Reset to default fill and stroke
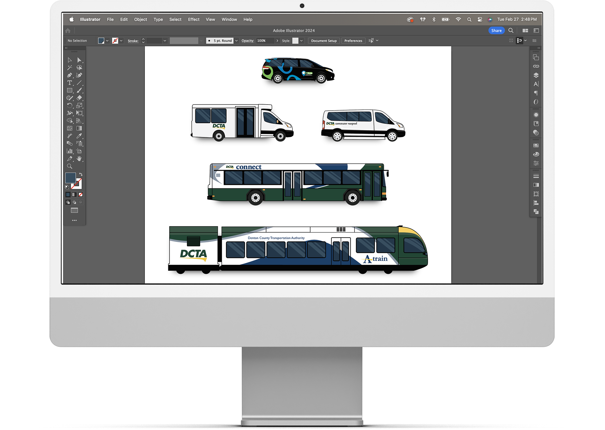605x430 pixels. point(67,187)
